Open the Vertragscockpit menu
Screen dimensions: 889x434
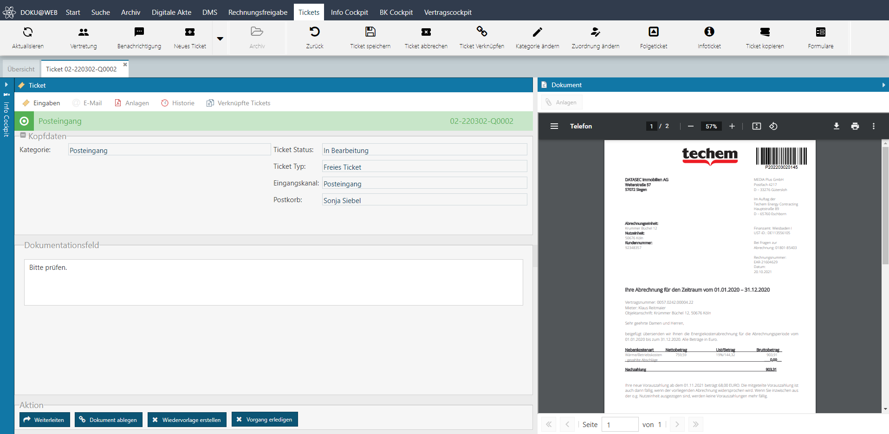click(x=448, y=13)
